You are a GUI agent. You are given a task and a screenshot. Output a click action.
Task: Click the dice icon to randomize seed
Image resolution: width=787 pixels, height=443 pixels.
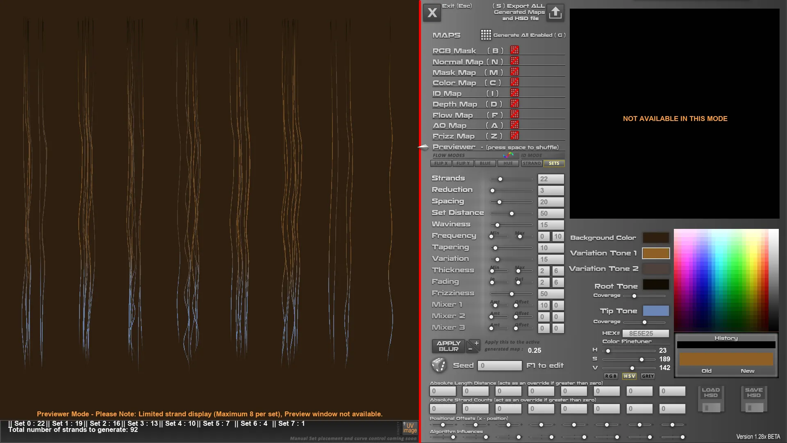(439, 365)
